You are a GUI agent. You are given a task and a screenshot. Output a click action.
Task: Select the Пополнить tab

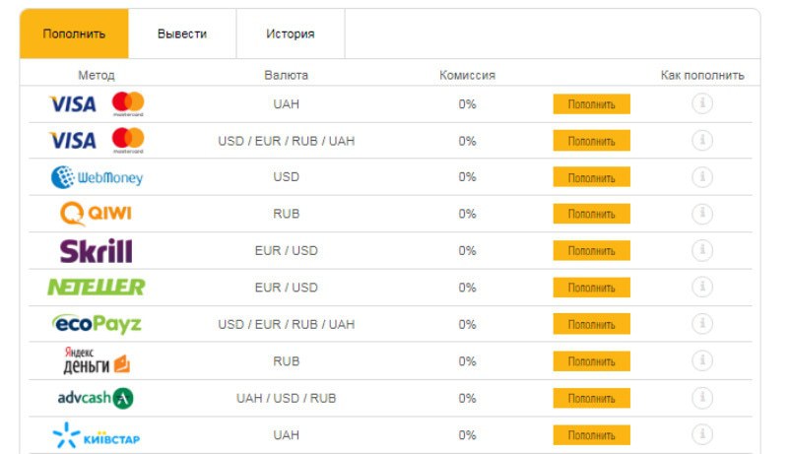74,33
